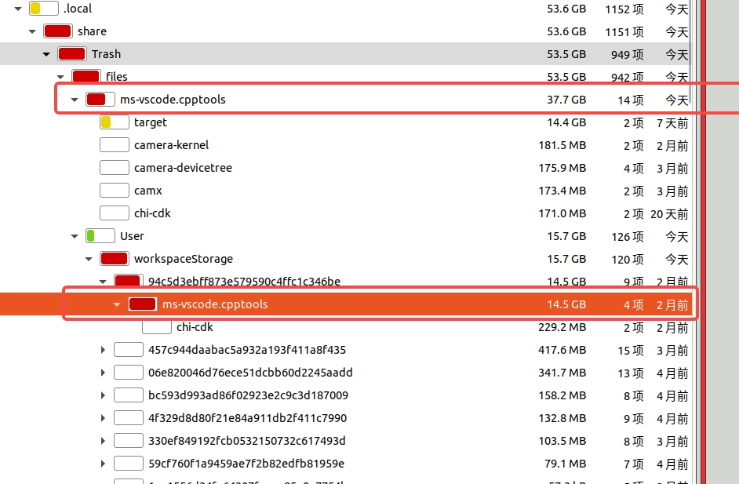The width and height of the screenshot is (739, 484).
Task: Select the 59cf760f1a9459ae7f2b82edfb81959e name
Action: point(246,464)
